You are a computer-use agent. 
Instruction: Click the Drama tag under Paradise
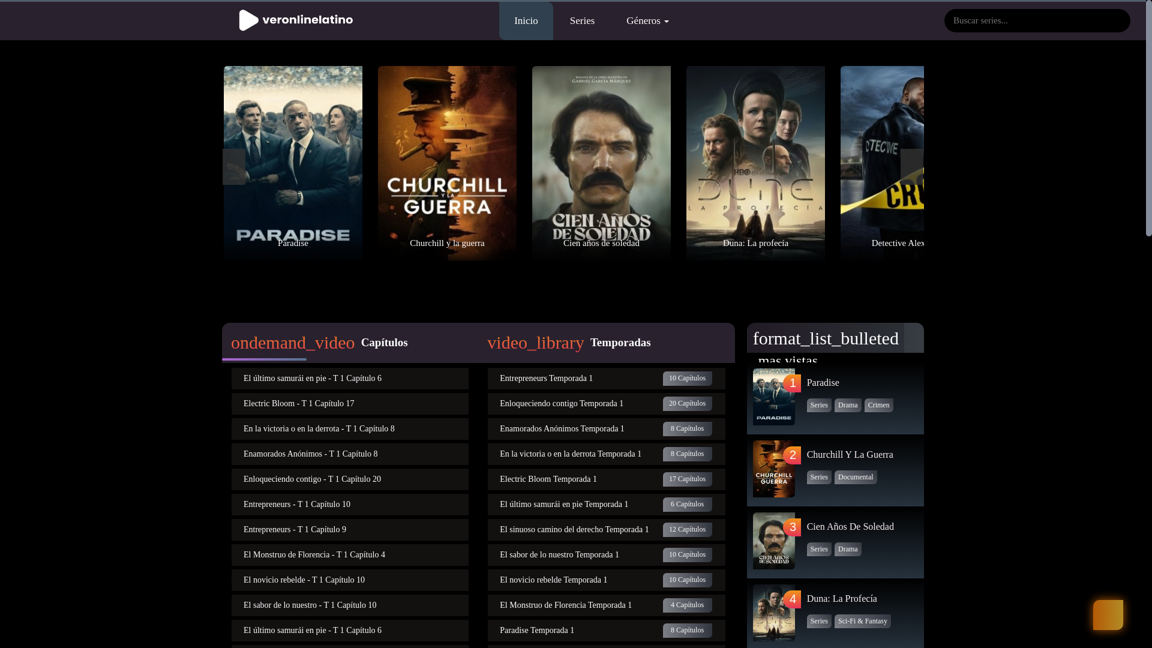[x=848, y=406]
